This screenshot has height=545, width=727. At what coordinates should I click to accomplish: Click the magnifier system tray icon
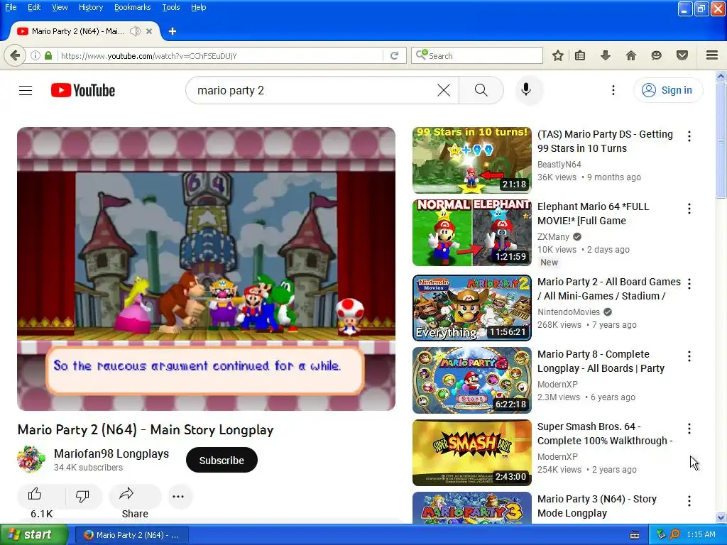click(x=674, y=535)
